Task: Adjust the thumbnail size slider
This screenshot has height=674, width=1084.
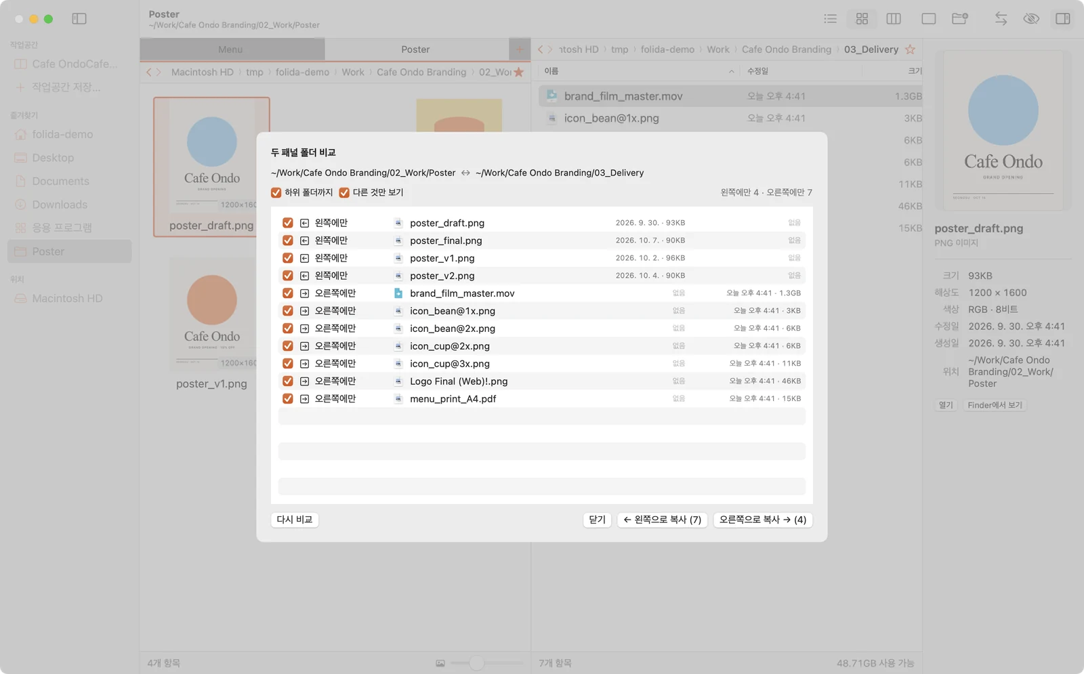Action: (477, 663)
